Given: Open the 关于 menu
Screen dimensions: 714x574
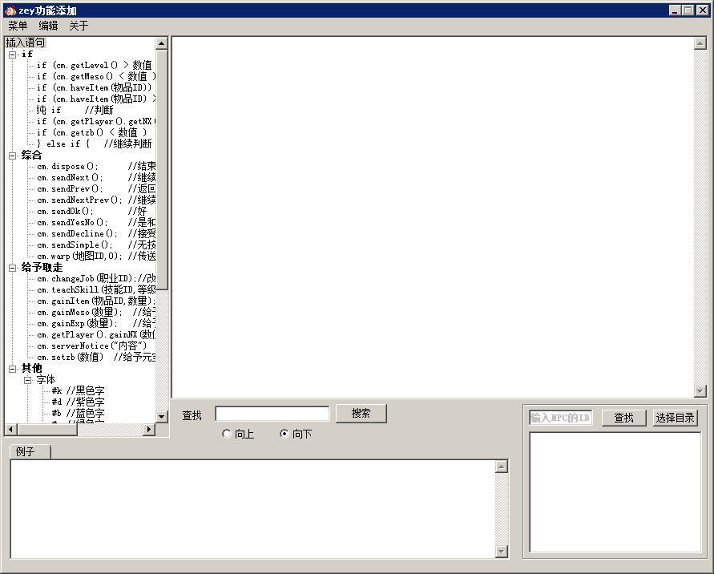Looking at the screenshot, I should pyautogui.click(x=79, y=26).
